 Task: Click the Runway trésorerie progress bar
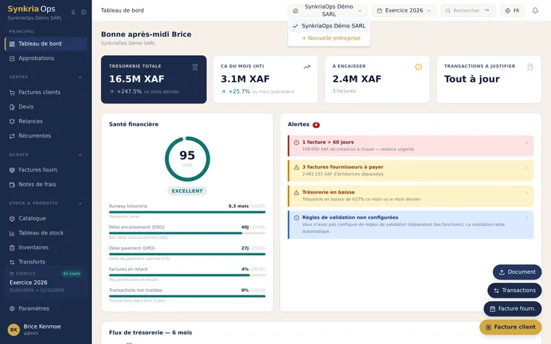point(187,212)
